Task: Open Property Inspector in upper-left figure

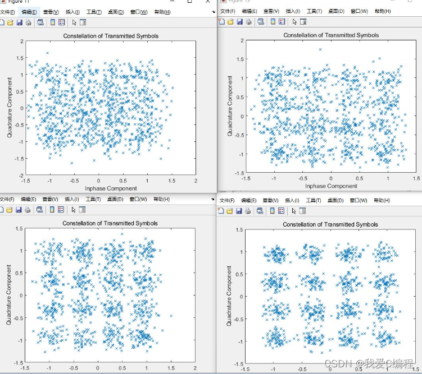Action: (83, 22)
